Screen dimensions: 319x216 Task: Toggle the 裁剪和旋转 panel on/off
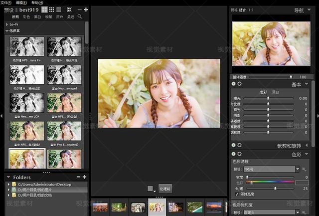pyautogui.click(x=233, y=145)
